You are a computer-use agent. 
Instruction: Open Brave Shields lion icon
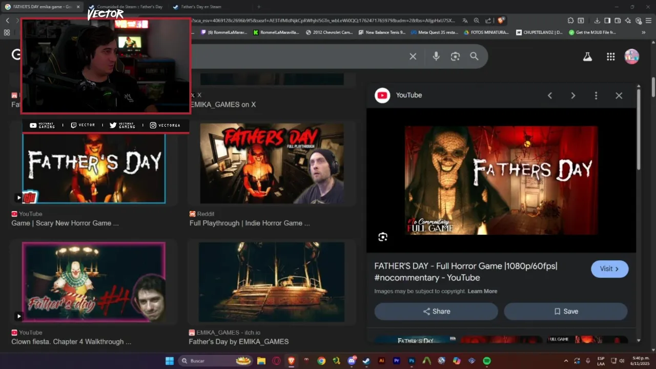click(501, 20)
